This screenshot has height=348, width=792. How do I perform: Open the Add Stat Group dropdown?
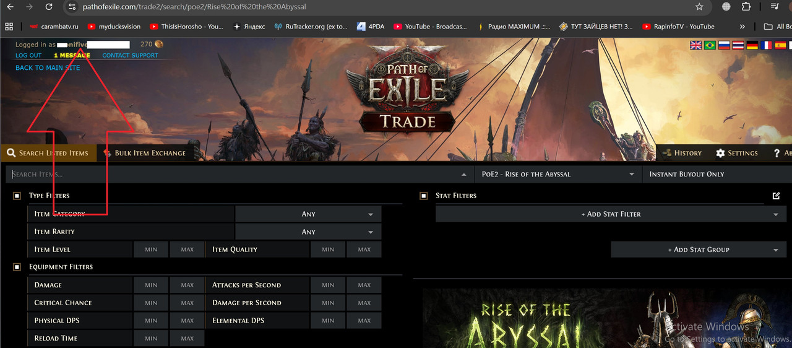[698, 250]
